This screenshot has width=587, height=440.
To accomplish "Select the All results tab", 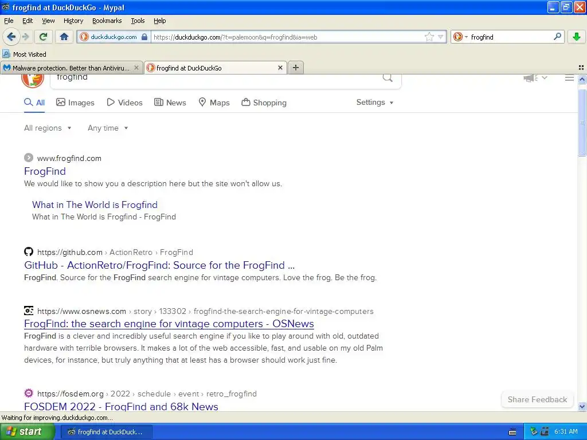I will (x=34, y=103).
